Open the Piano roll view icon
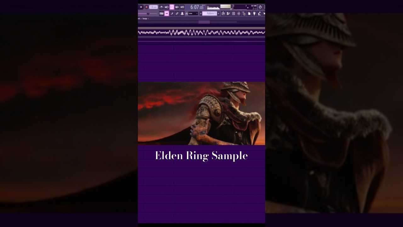This screenshot has width=403, height=227. point(228,14)
